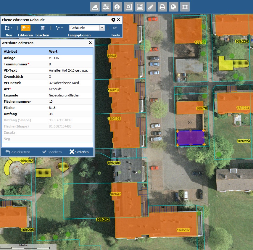The image size is (253, 250).
Task: Click the globe icon in toolbar
Action: [174, 7]
